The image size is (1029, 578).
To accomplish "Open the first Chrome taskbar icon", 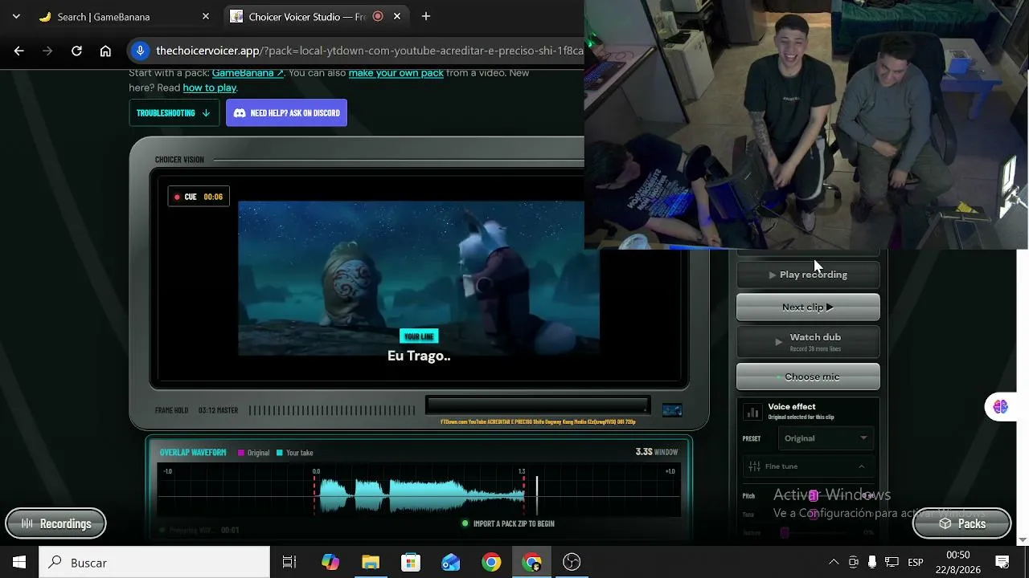I will [x=491, y=562].
